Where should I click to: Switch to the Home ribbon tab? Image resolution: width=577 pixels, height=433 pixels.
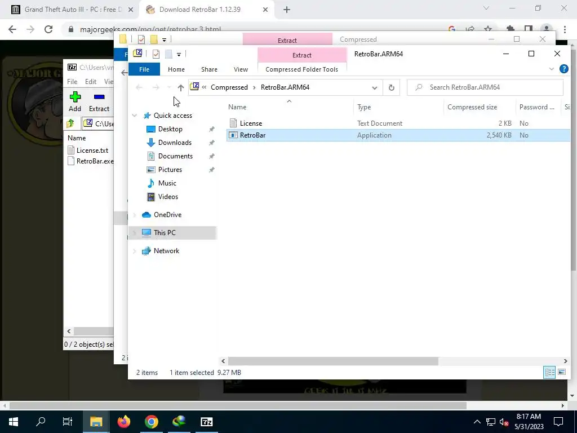pos(176,69)
